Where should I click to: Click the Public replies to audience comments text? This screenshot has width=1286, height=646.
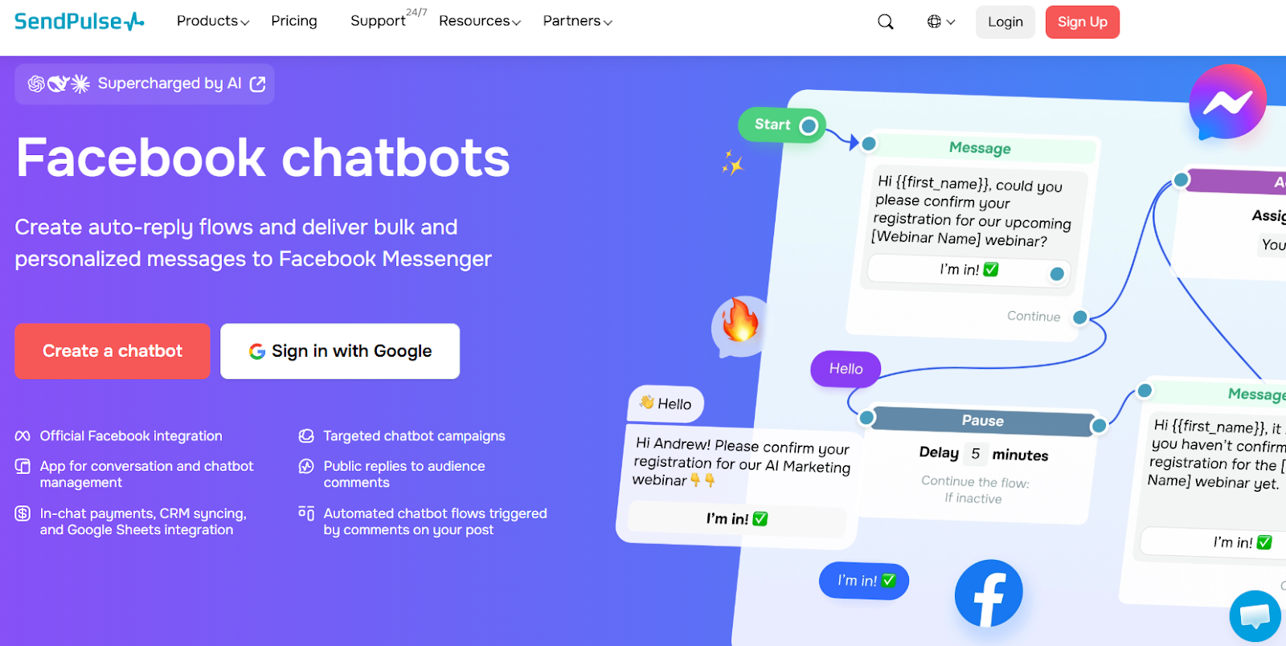pos(404,474)
